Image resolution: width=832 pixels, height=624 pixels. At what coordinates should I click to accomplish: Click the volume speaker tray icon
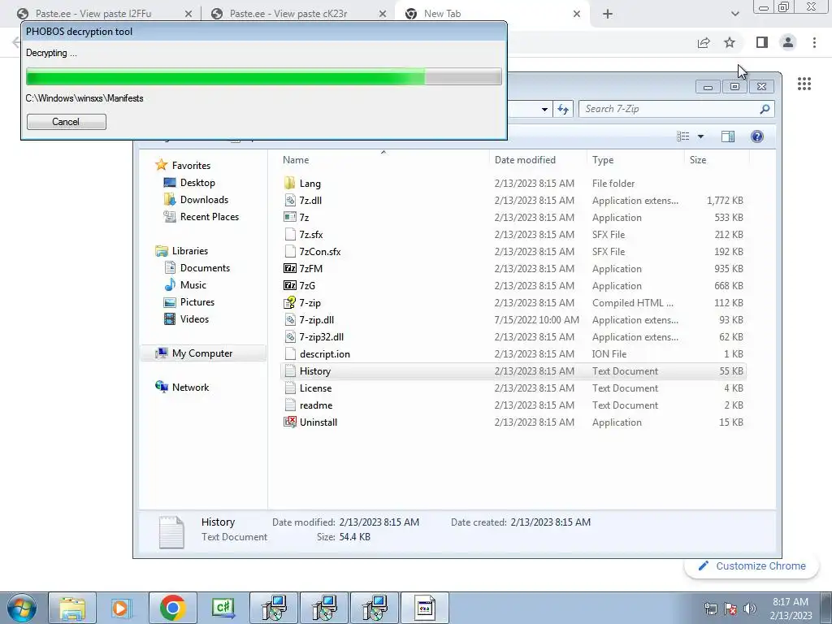749,608
